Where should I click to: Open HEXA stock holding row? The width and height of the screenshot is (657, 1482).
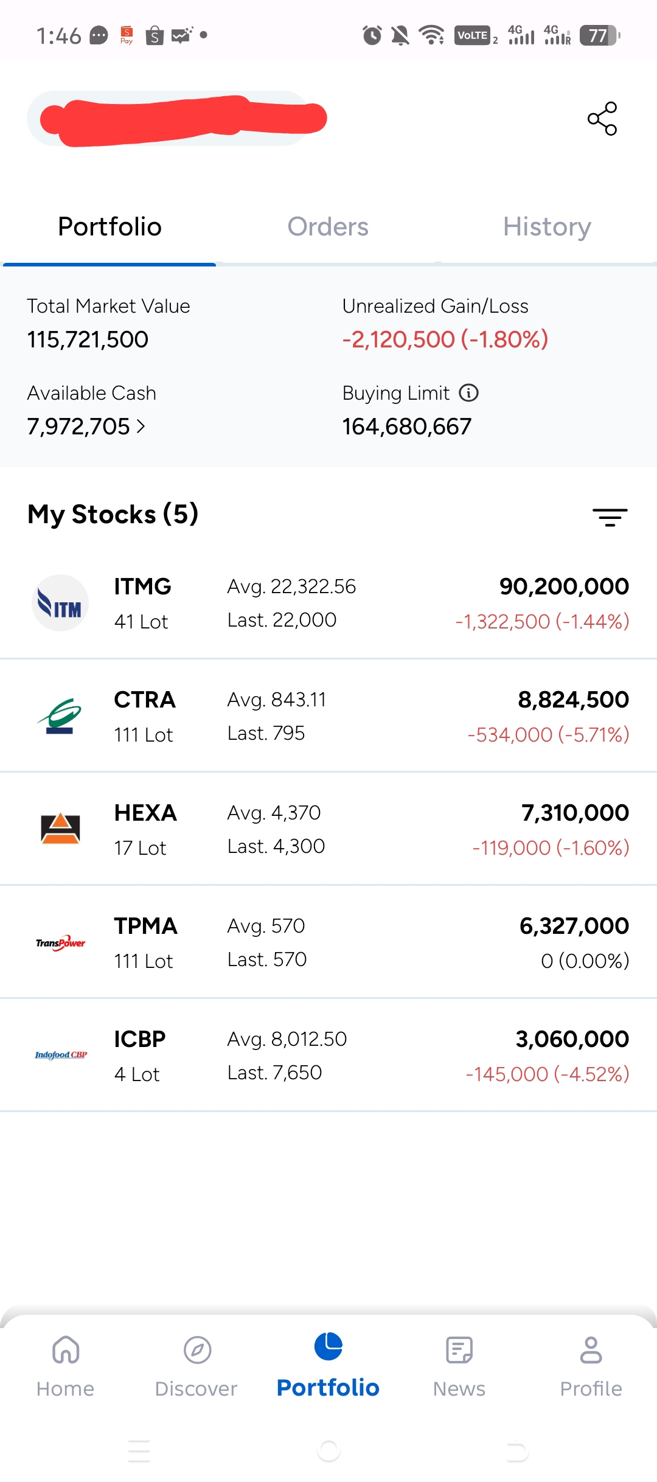click(328, 829)
